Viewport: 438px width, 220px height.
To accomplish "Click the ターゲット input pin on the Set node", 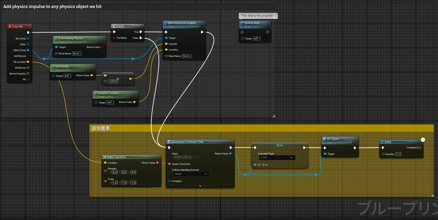I will point(255,165).
